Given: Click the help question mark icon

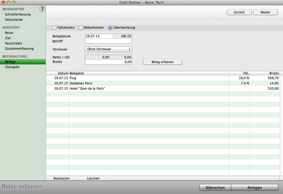Looking at the screenshot, I should click(42, 9).
